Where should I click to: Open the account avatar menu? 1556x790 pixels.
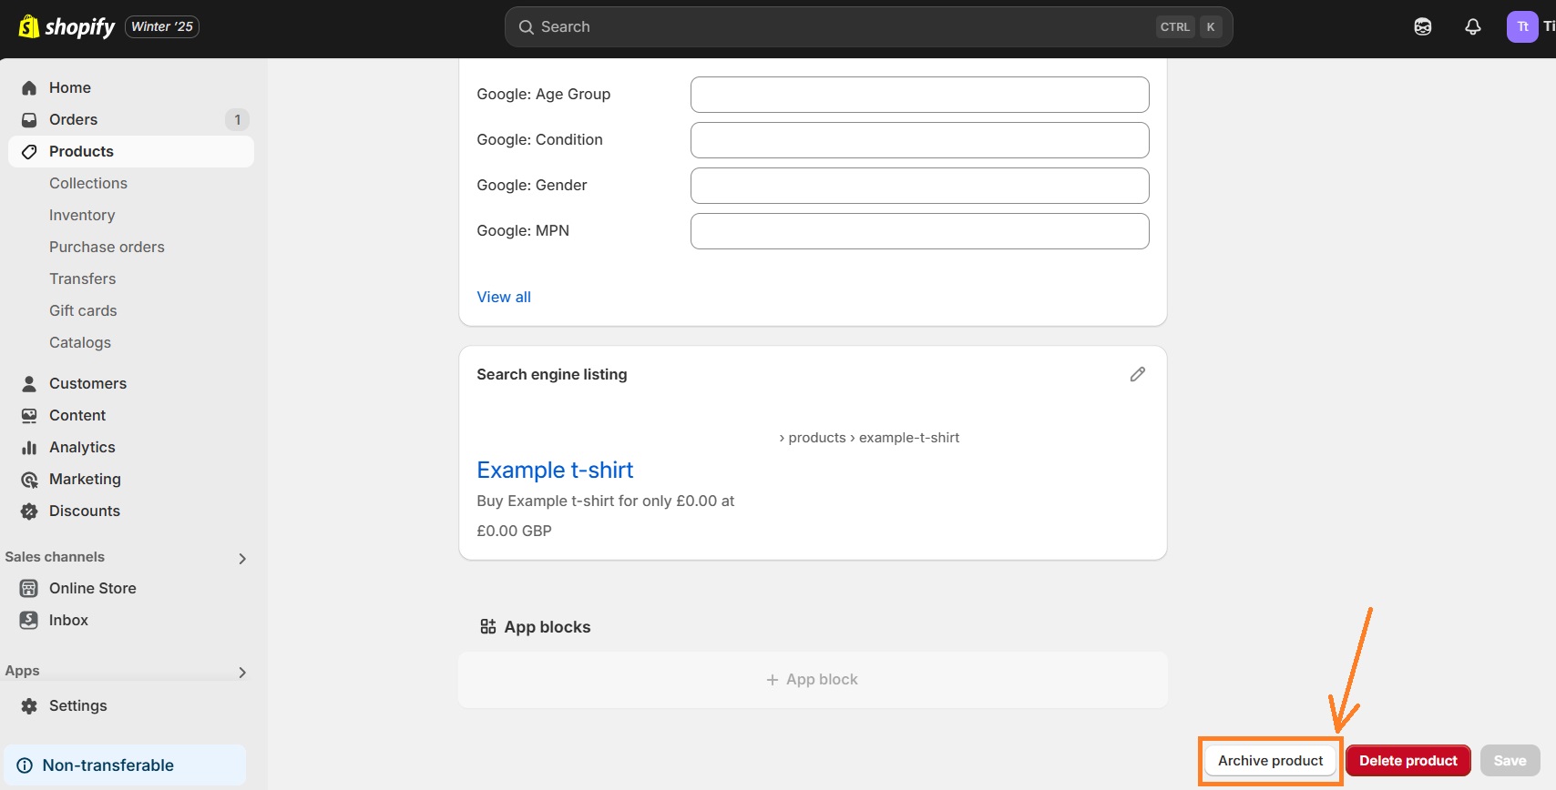1522,27
